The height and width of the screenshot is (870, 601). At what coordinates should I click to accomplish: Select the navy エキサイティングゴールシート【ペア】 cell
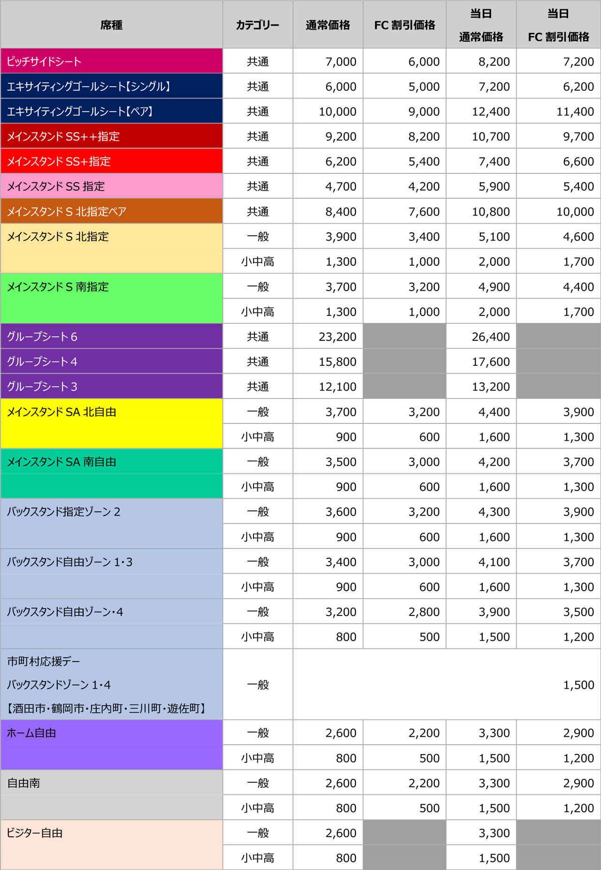coord(111,111)
